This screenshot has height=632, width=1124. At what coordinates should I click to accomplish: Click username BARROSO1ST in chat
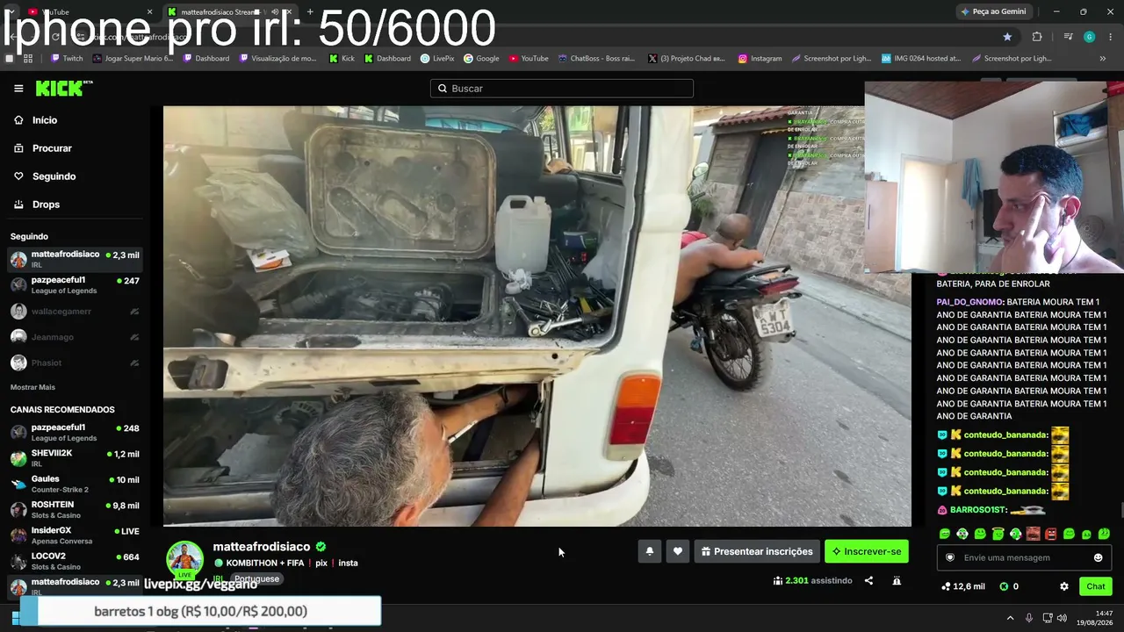point(977,510)
